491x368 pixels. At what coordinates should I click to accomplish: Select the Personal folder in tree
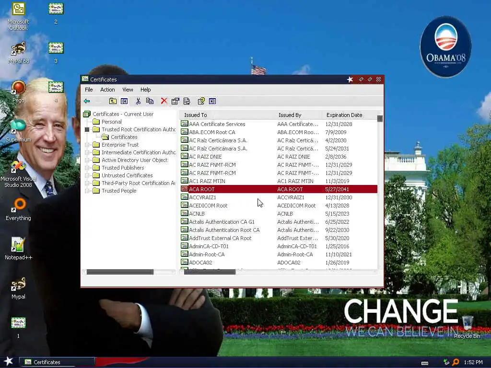click(x=111, y=122)
